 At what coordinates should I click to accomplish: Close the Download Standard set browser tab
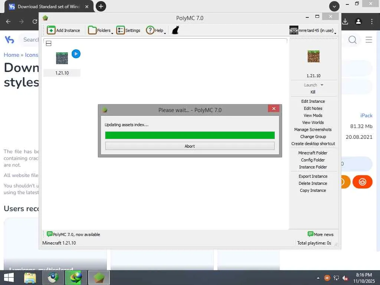click(x=87, y=7)
